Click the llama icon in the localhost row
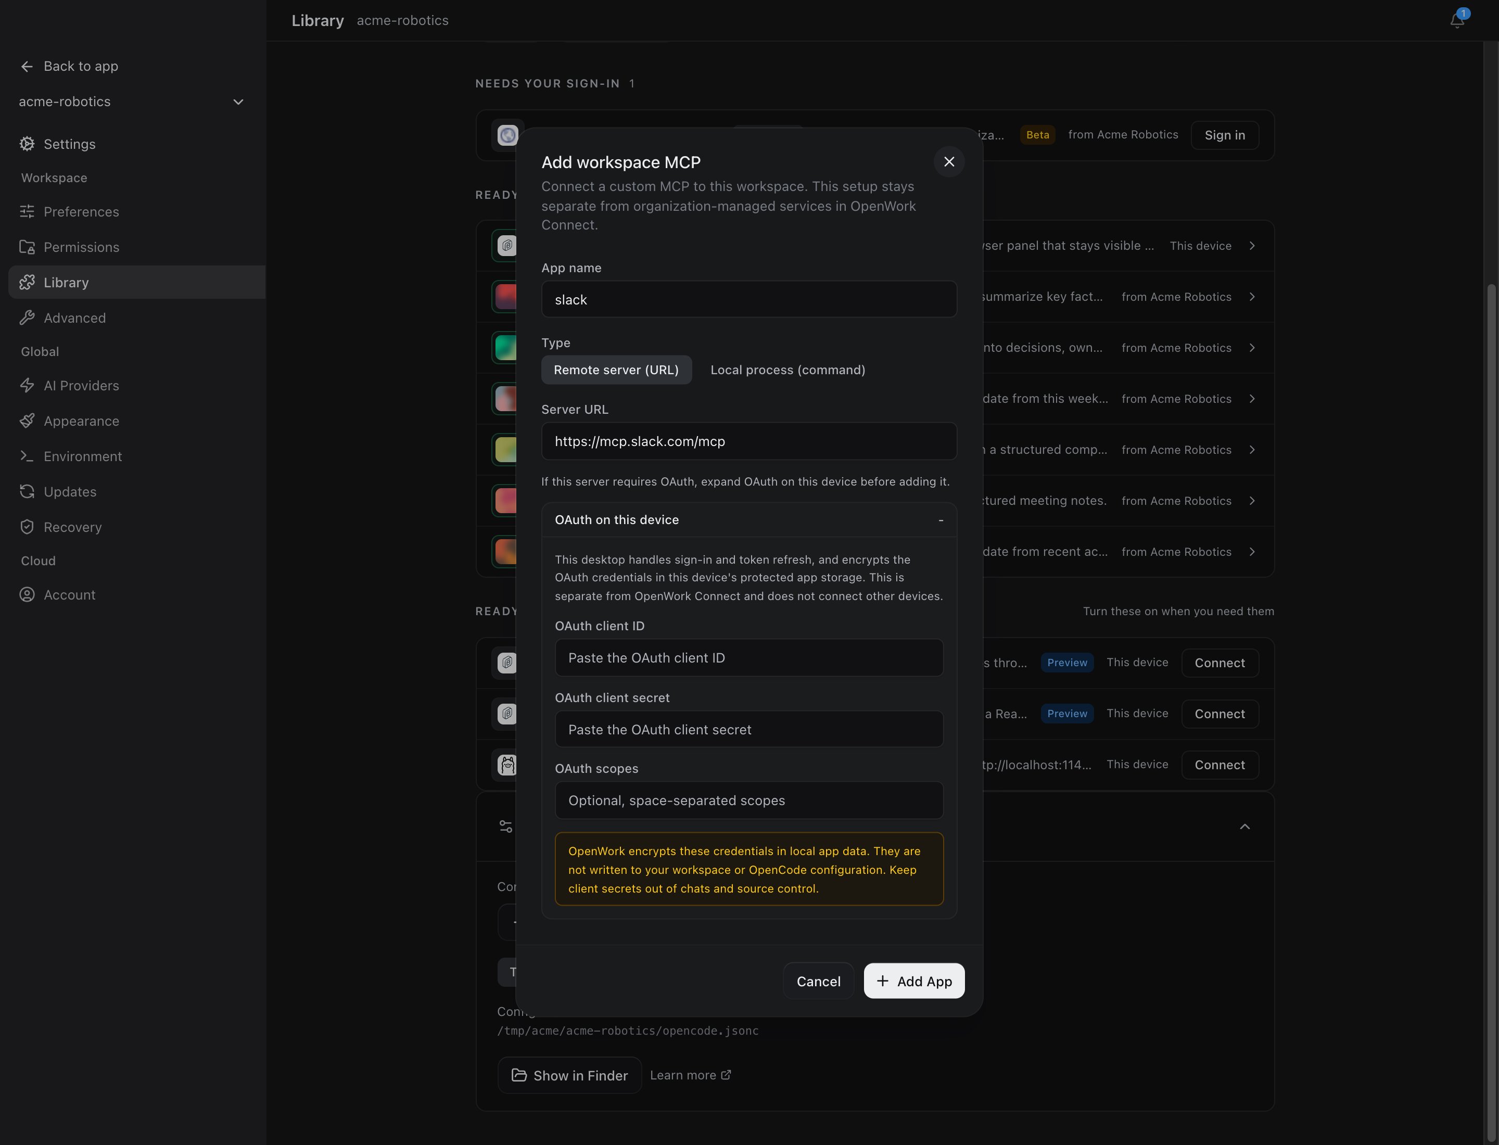This screenshot has height=1145, width=1499. (507, 765)
